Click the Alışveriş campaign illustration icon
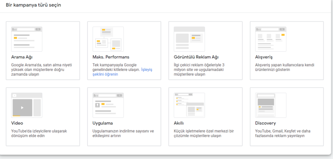 click(x=271, y=39)
